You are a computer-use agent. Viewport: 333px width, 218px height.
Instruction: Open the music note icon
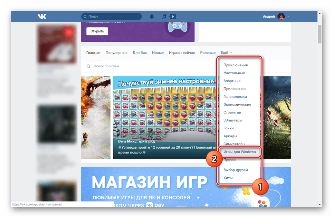tap(164, 17)
